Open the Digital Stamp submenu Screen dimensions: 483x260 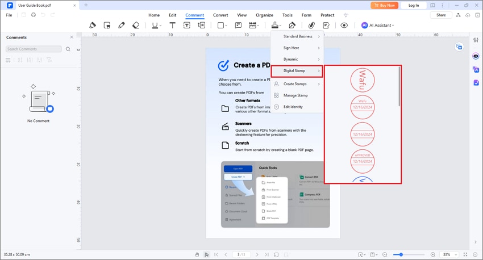297,71
